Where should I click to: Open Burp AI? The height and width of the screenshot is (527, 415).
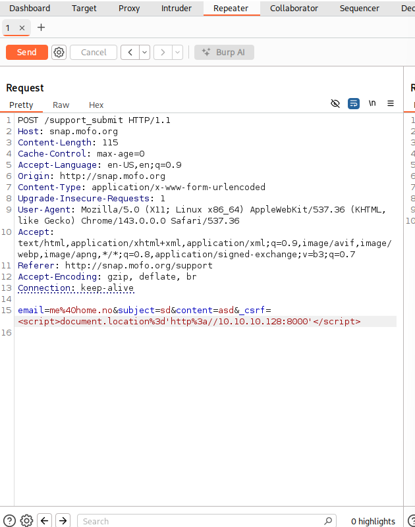coord(224,53)
